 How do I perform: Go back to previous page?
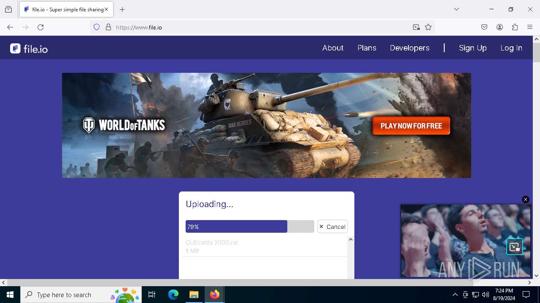coord(10,27)
